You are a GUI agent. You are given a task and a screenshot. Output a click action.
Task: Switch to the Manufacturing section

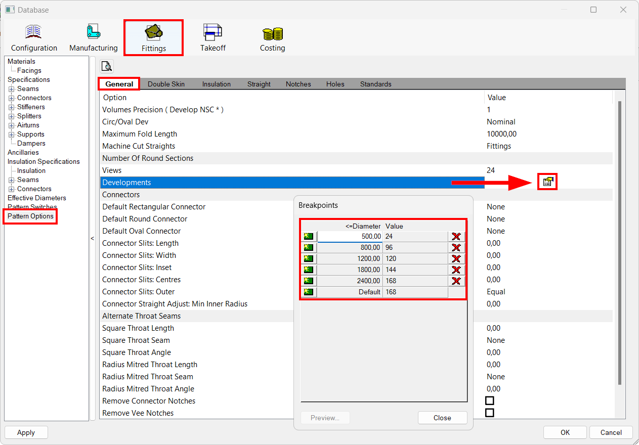pos(93,36)
